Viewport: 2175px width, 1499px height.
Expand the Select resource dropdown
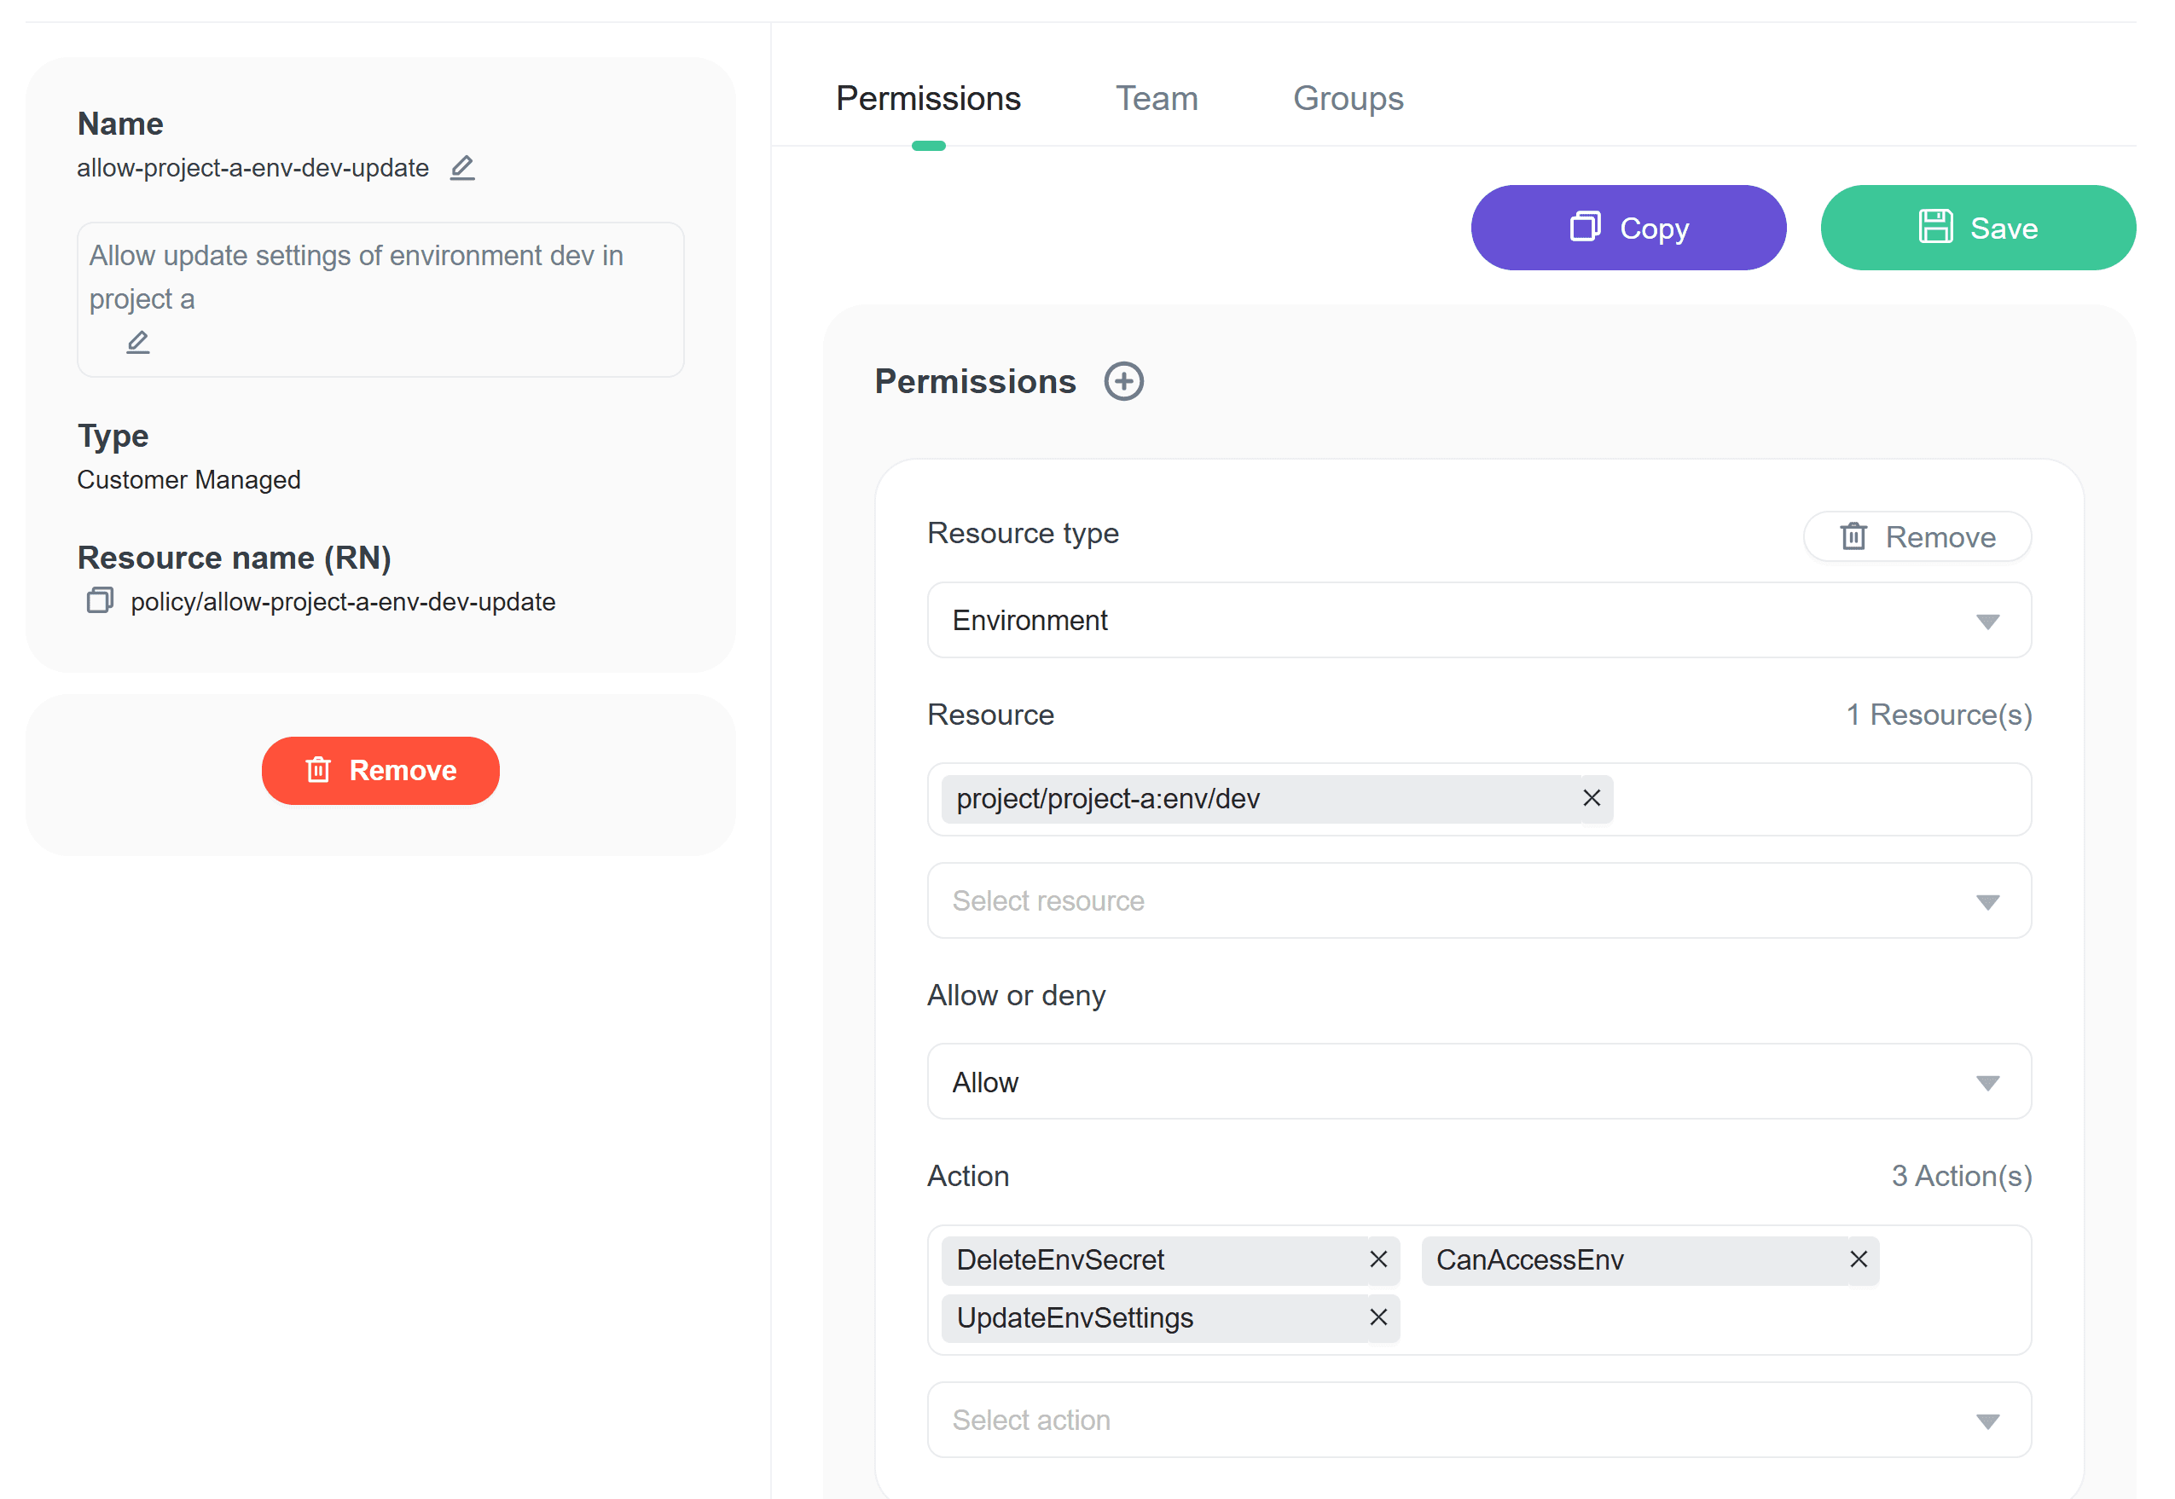1478,900
